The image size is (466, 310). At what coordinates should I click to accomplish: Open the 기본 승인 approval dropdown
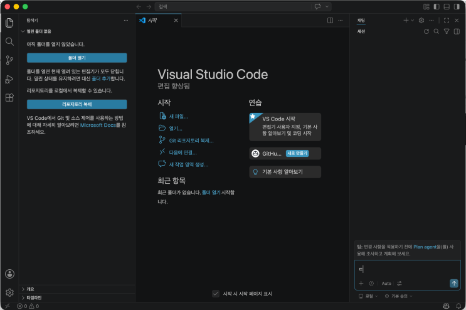(x=398, y=296)
